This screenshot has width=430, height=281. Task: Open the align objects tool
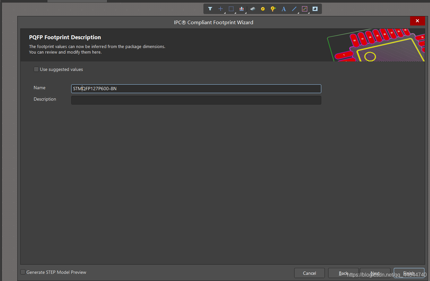coord(242,9)
